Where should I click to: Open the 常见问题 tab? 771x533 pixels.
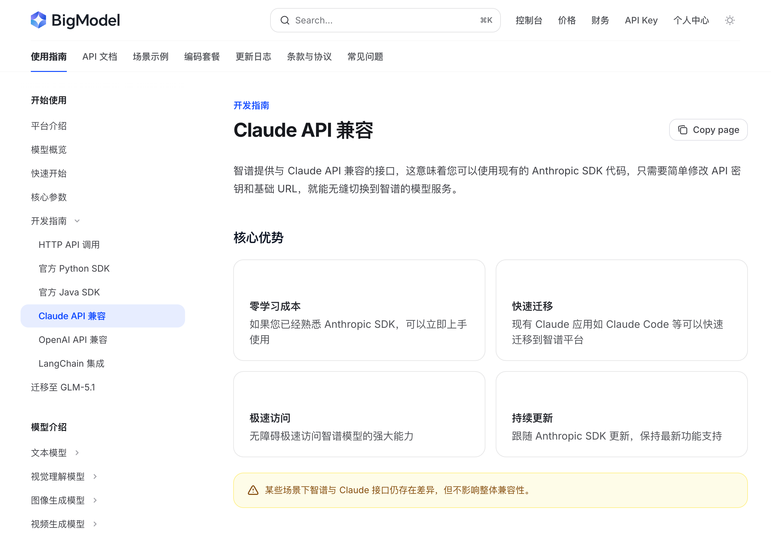365,57
